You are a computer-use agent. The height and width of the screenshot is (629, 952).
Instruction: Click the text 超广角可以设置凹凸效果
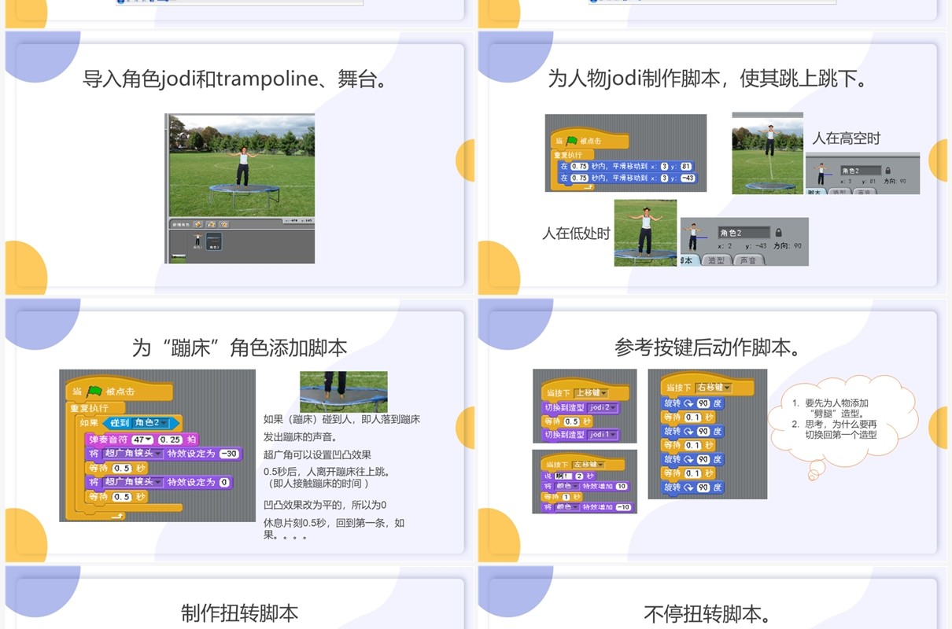(x=317, y=454)
